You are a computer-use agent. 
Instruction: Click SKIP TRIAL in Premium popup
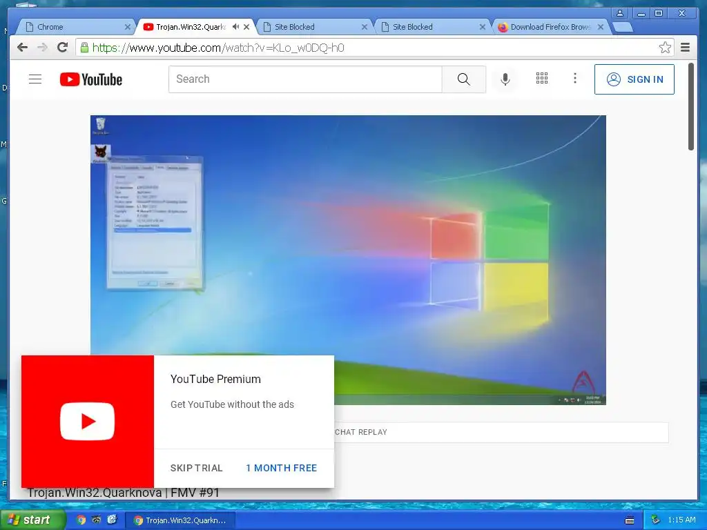196,468
